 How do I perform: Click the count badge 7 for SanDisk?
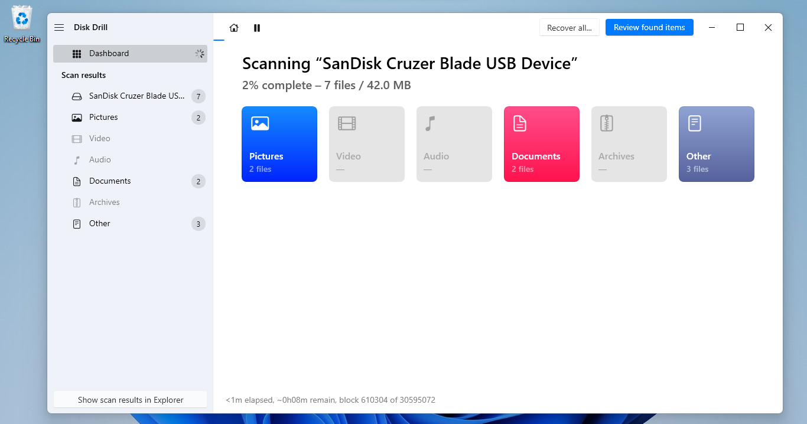(x=199, y=96)
